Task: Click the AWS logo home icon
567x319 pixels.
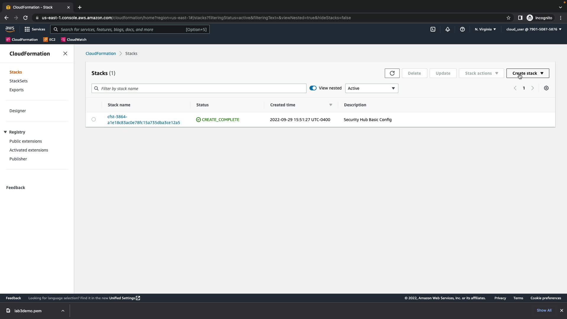Action: [x=10, y=29]
